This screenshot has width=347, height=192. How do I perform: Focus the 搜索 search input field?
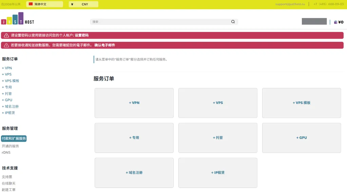[164, 22]
